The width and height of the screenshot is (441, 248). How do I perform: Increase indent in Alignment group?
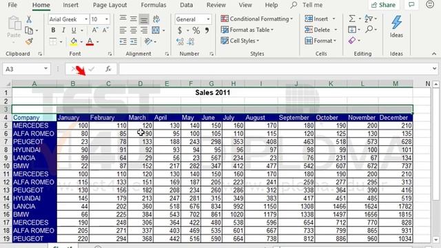tap(134, 41)
